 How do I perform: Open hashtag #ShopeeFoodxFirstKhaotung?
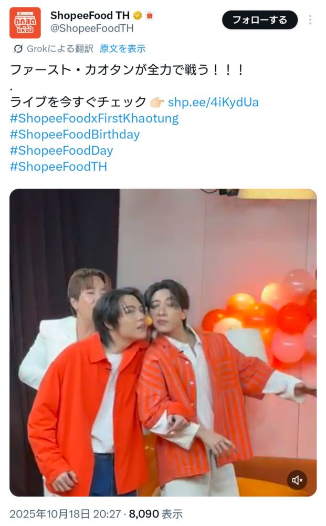coord(94,118)
